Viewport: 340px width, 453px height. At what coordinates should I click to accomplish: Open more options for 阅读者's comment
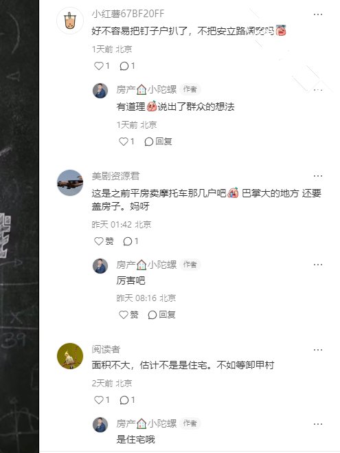[318, 350]
